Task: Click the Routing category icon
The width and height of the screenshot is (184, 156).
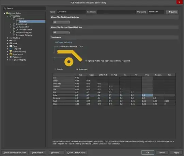Action: (x=11, y=38)
